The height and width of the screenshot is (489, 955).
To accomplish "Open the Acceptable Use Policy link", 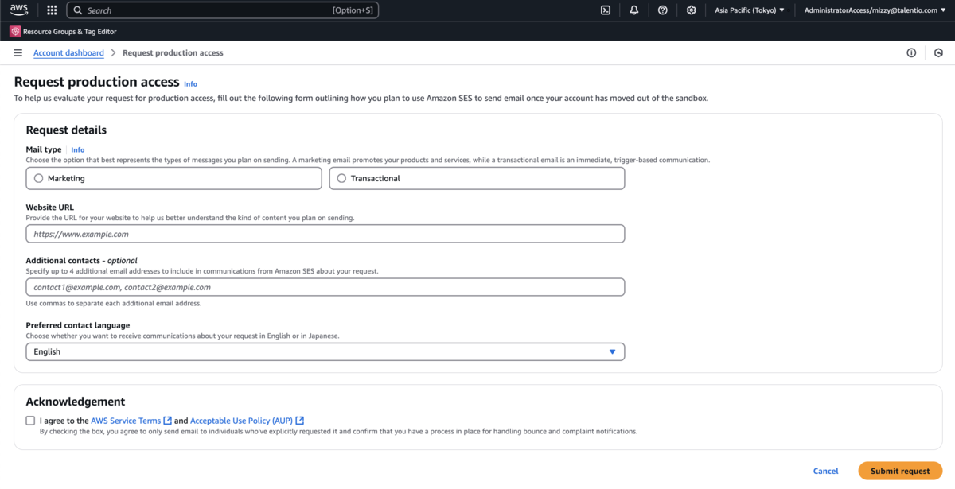I will pyautogui.click(x=241, y=420).
